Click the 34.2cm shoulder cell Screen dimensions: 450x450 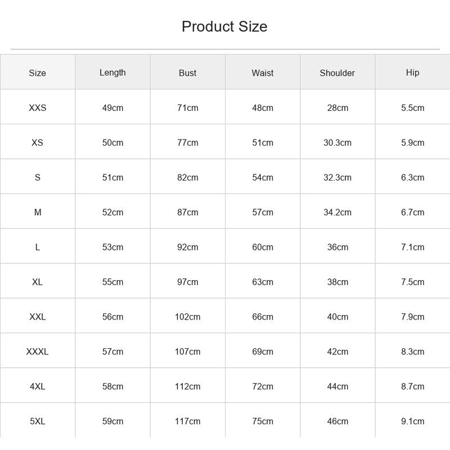pos(337,212)
